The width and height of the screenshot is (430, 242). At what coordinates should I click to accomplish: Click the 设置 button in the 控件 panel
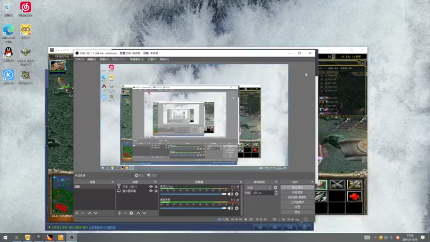tap(297, 207)
